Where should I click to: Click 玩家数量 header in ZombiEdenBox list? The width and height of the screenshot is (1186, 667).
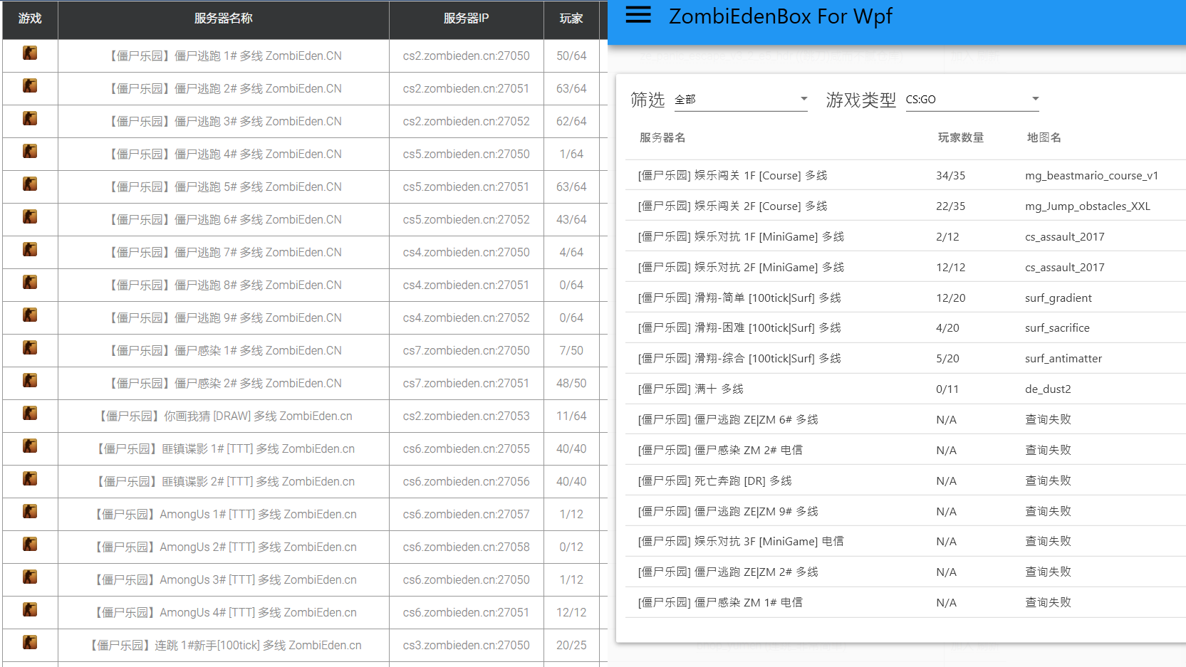coord(960,137)
